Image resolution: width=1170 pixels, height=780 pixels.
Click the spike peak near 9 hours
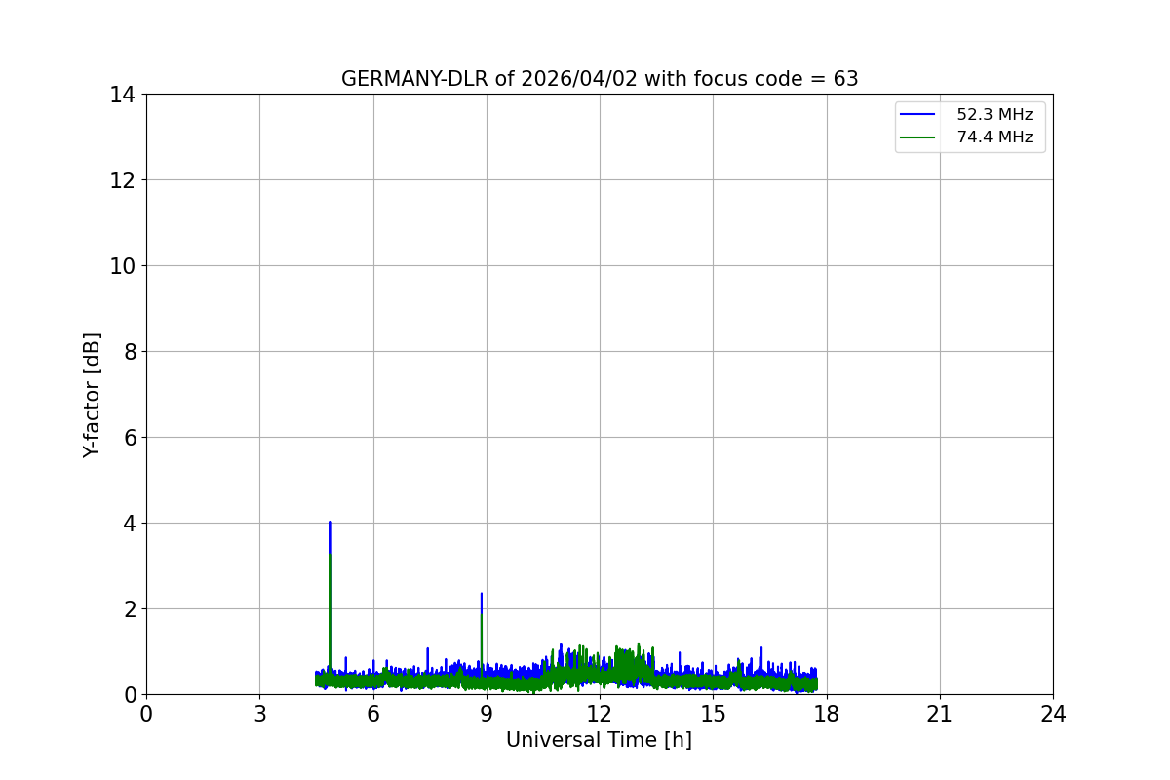pyautogui.click(x=481, y=594)
